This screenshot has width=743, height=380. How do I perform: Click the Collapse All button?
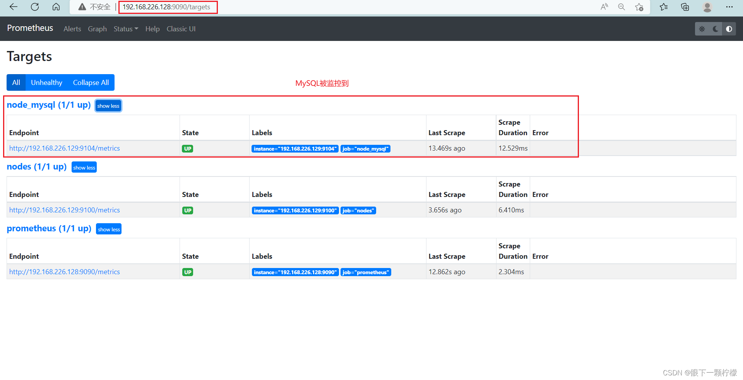point(91,83)
